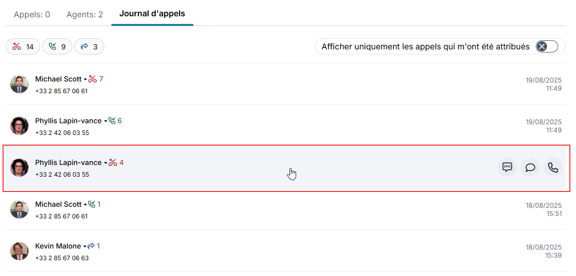Image resolution: width=576 pixels, height=276 pixels.
Task: Toggle show only calls assigned to me
Action: click(x=547, y=47)
